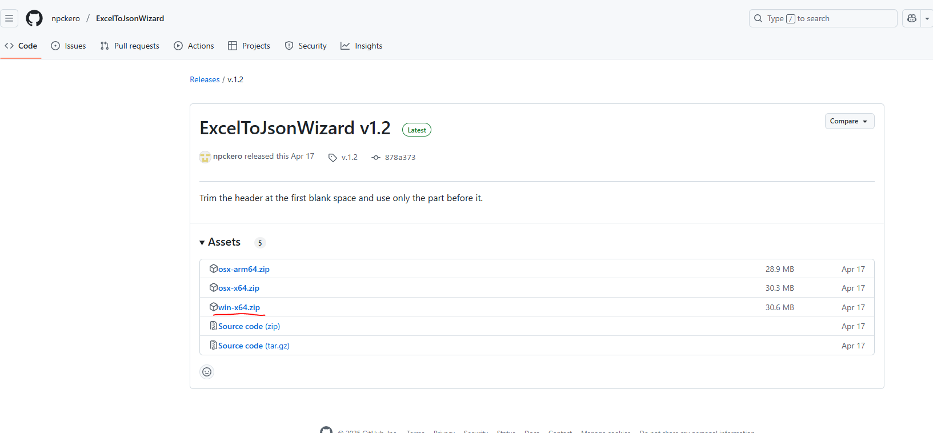Open npckero author link in release
933x433 pixels.
227,156
